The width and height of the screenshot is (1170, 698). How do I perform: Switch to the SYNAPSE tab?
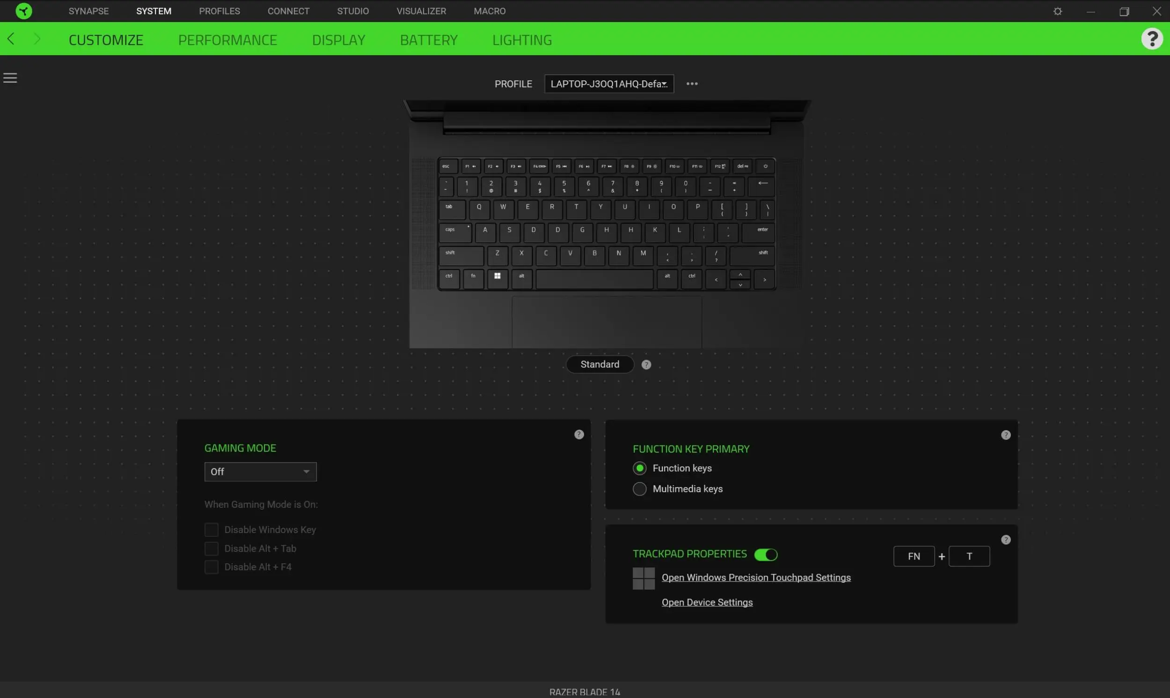[88, 11]
